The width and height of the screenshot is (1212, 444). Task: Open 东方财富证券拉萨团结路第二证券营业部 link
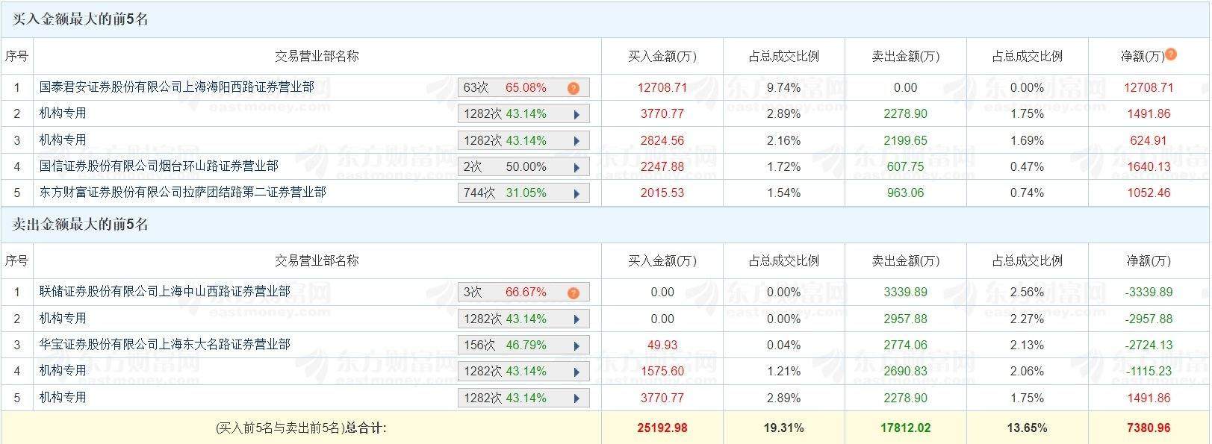182,192
